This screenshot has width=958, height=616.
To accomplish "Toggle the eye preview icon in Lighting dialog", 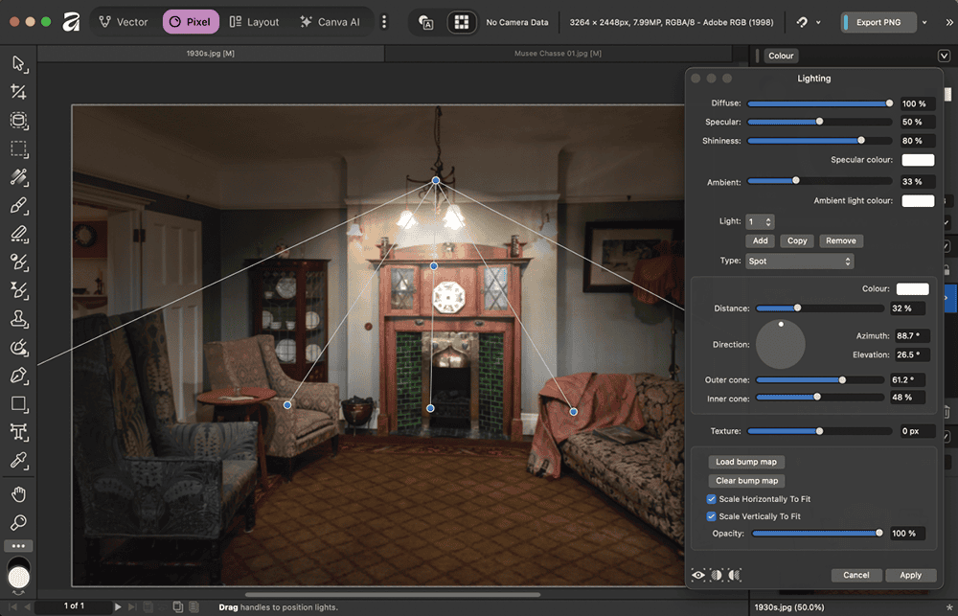I will click(698, 575).
